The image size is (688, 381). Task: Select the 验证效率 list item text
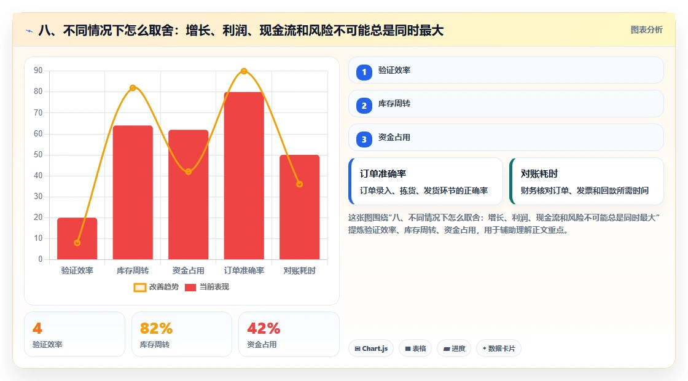394,70
